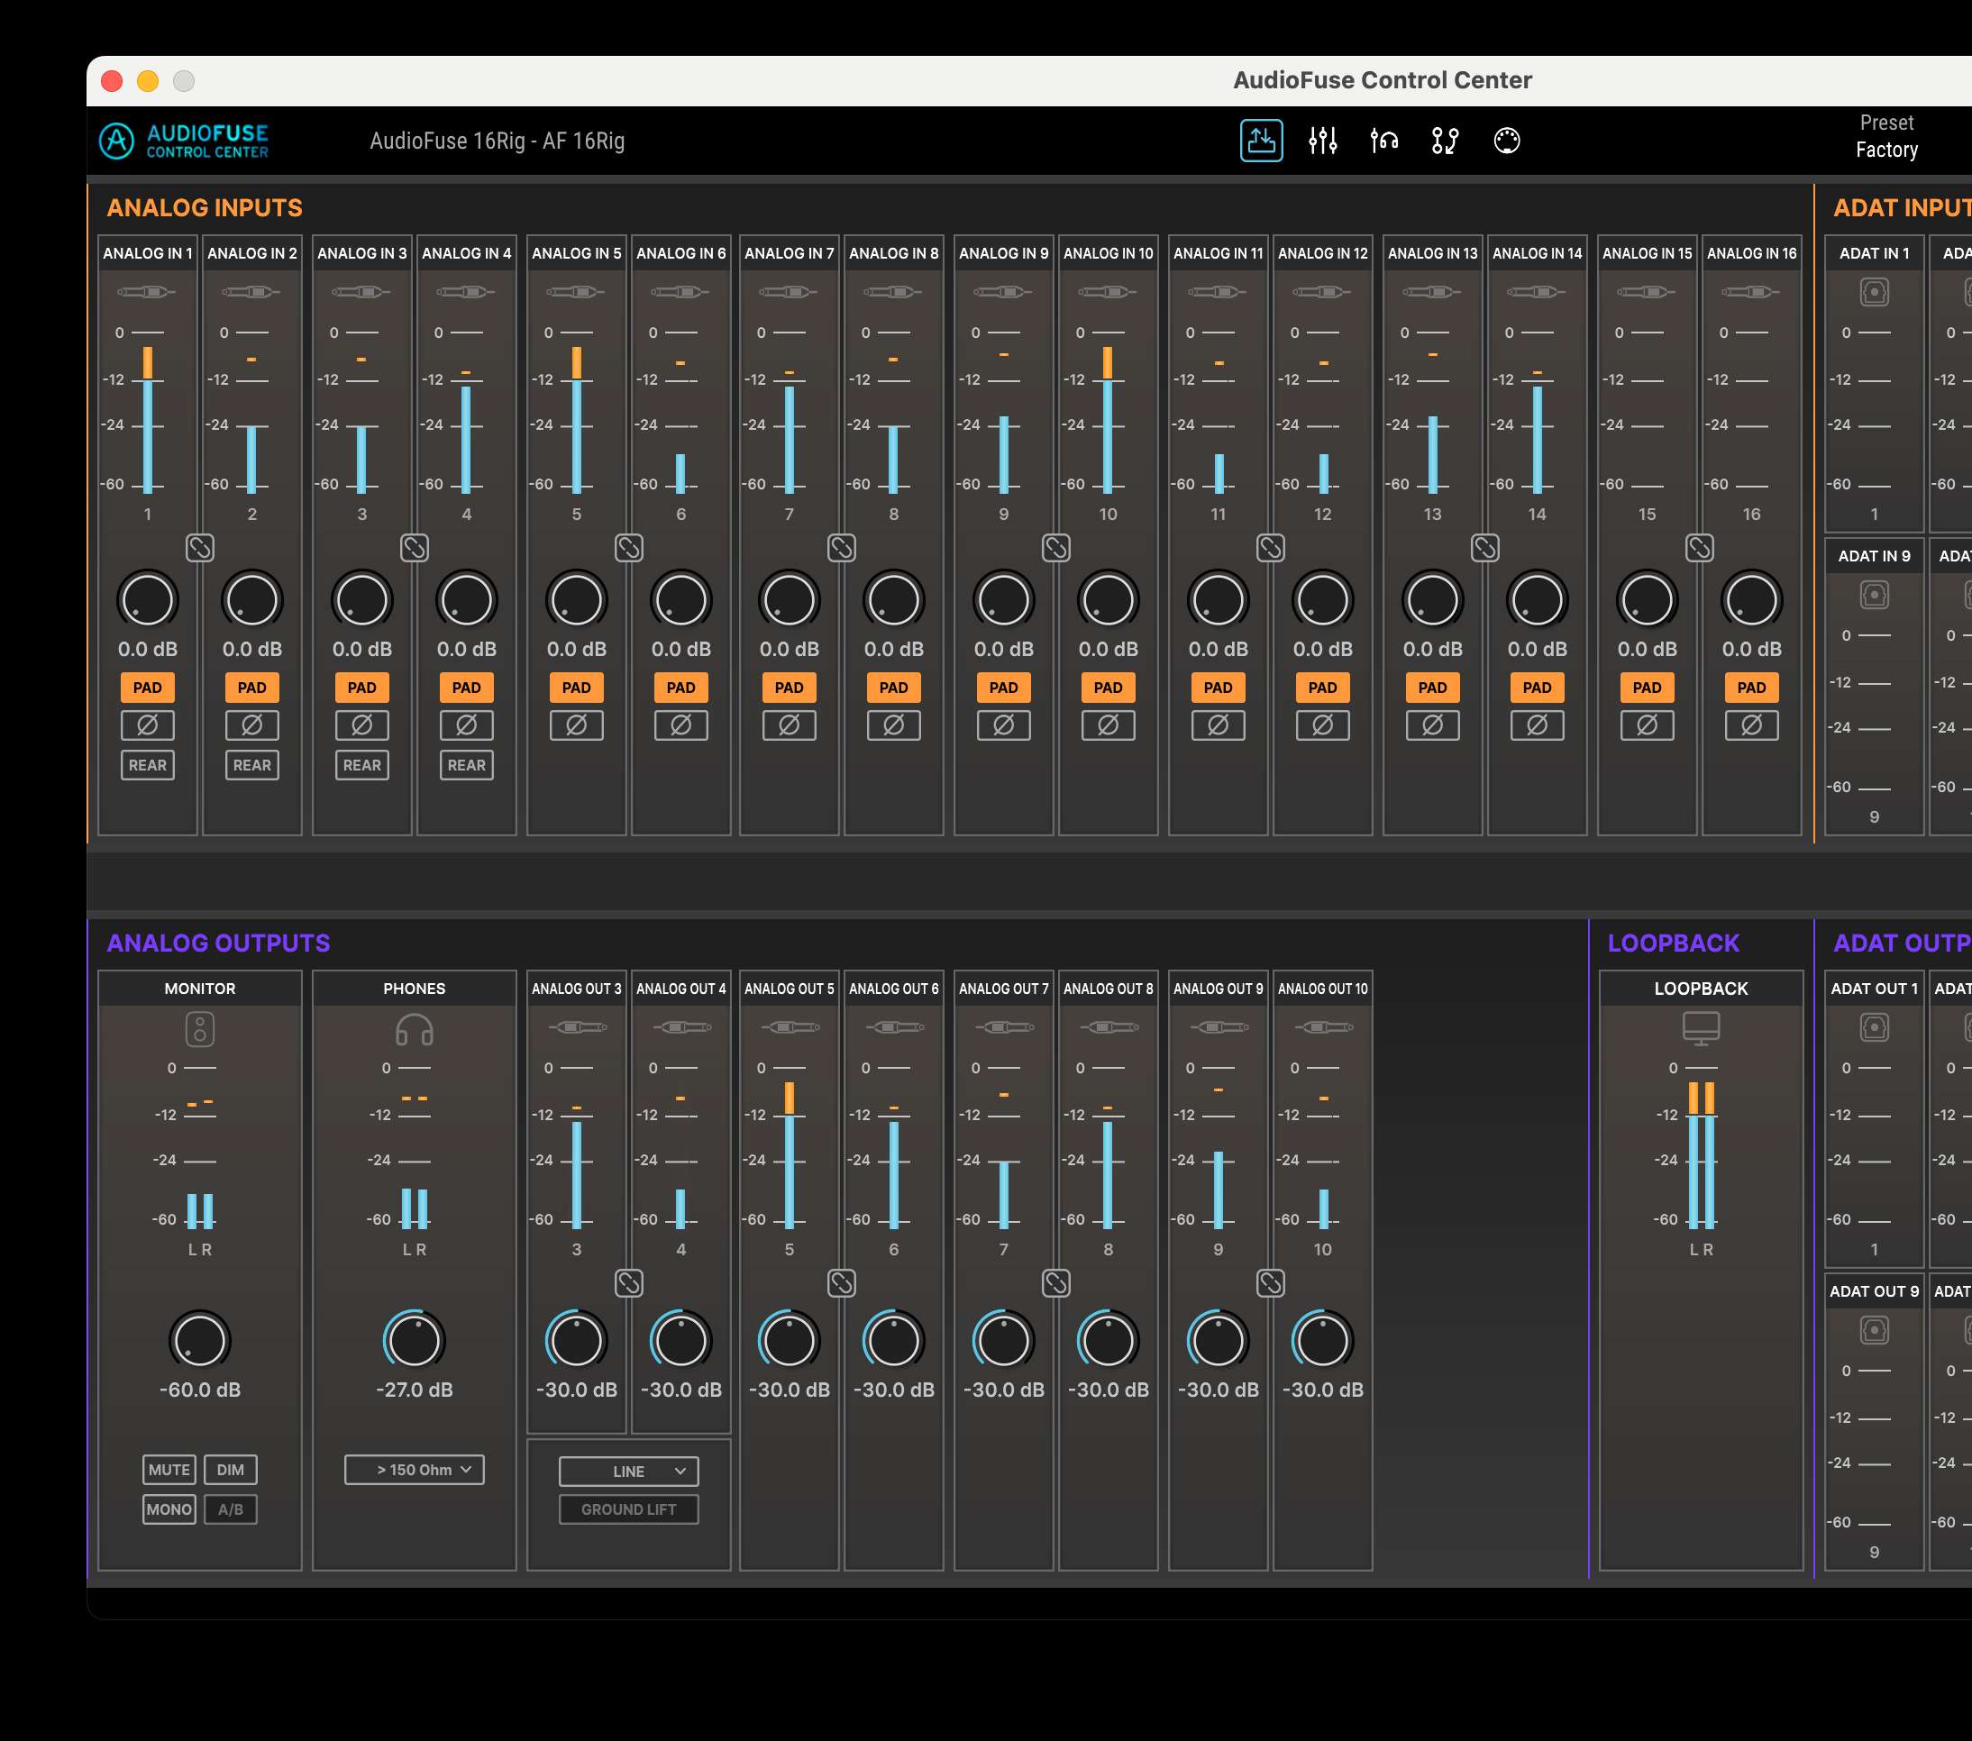This screenshot has height=1741, width=1972.
Task: Open the routing matrix icon
Action: click(1444, 141)
